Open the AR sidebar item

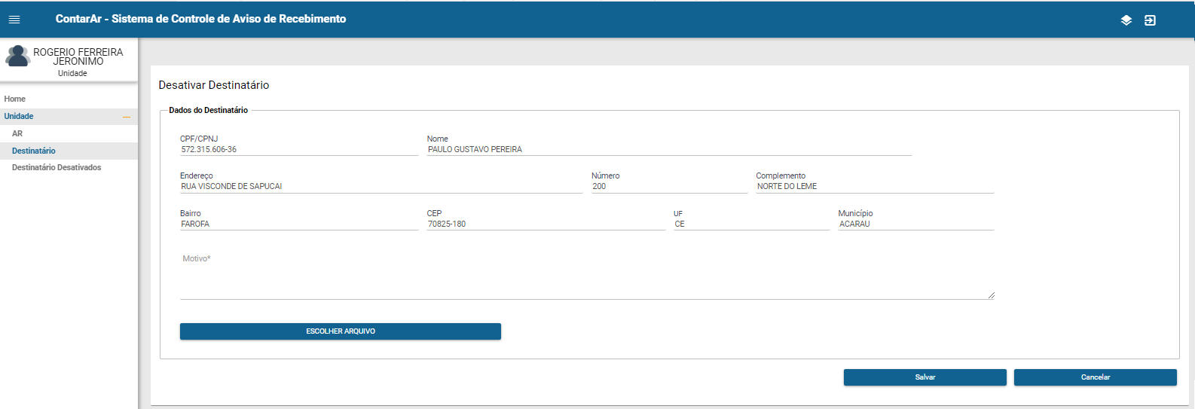[17, 133]
